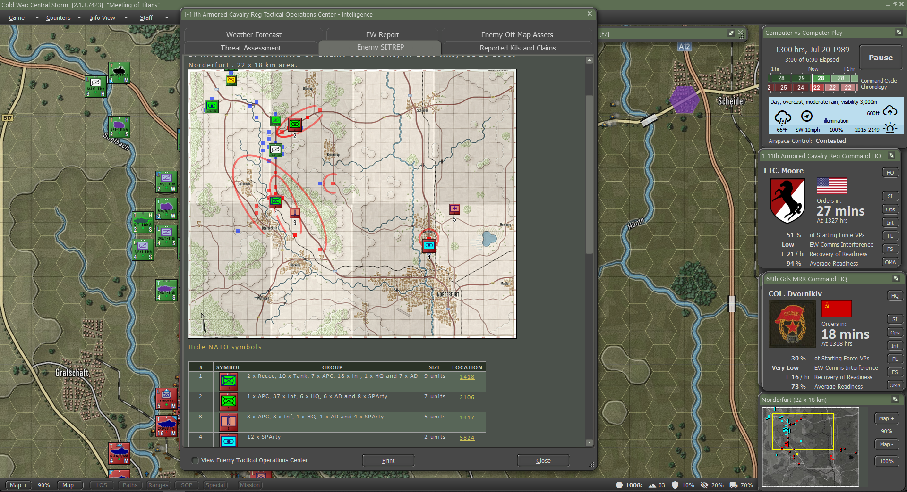Toggle View Enemy Tactical Operations Center checkbox

click(195, 460)
